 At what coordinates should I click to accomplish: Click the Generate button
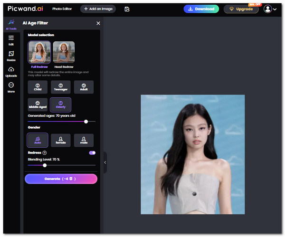click(61, 179)
